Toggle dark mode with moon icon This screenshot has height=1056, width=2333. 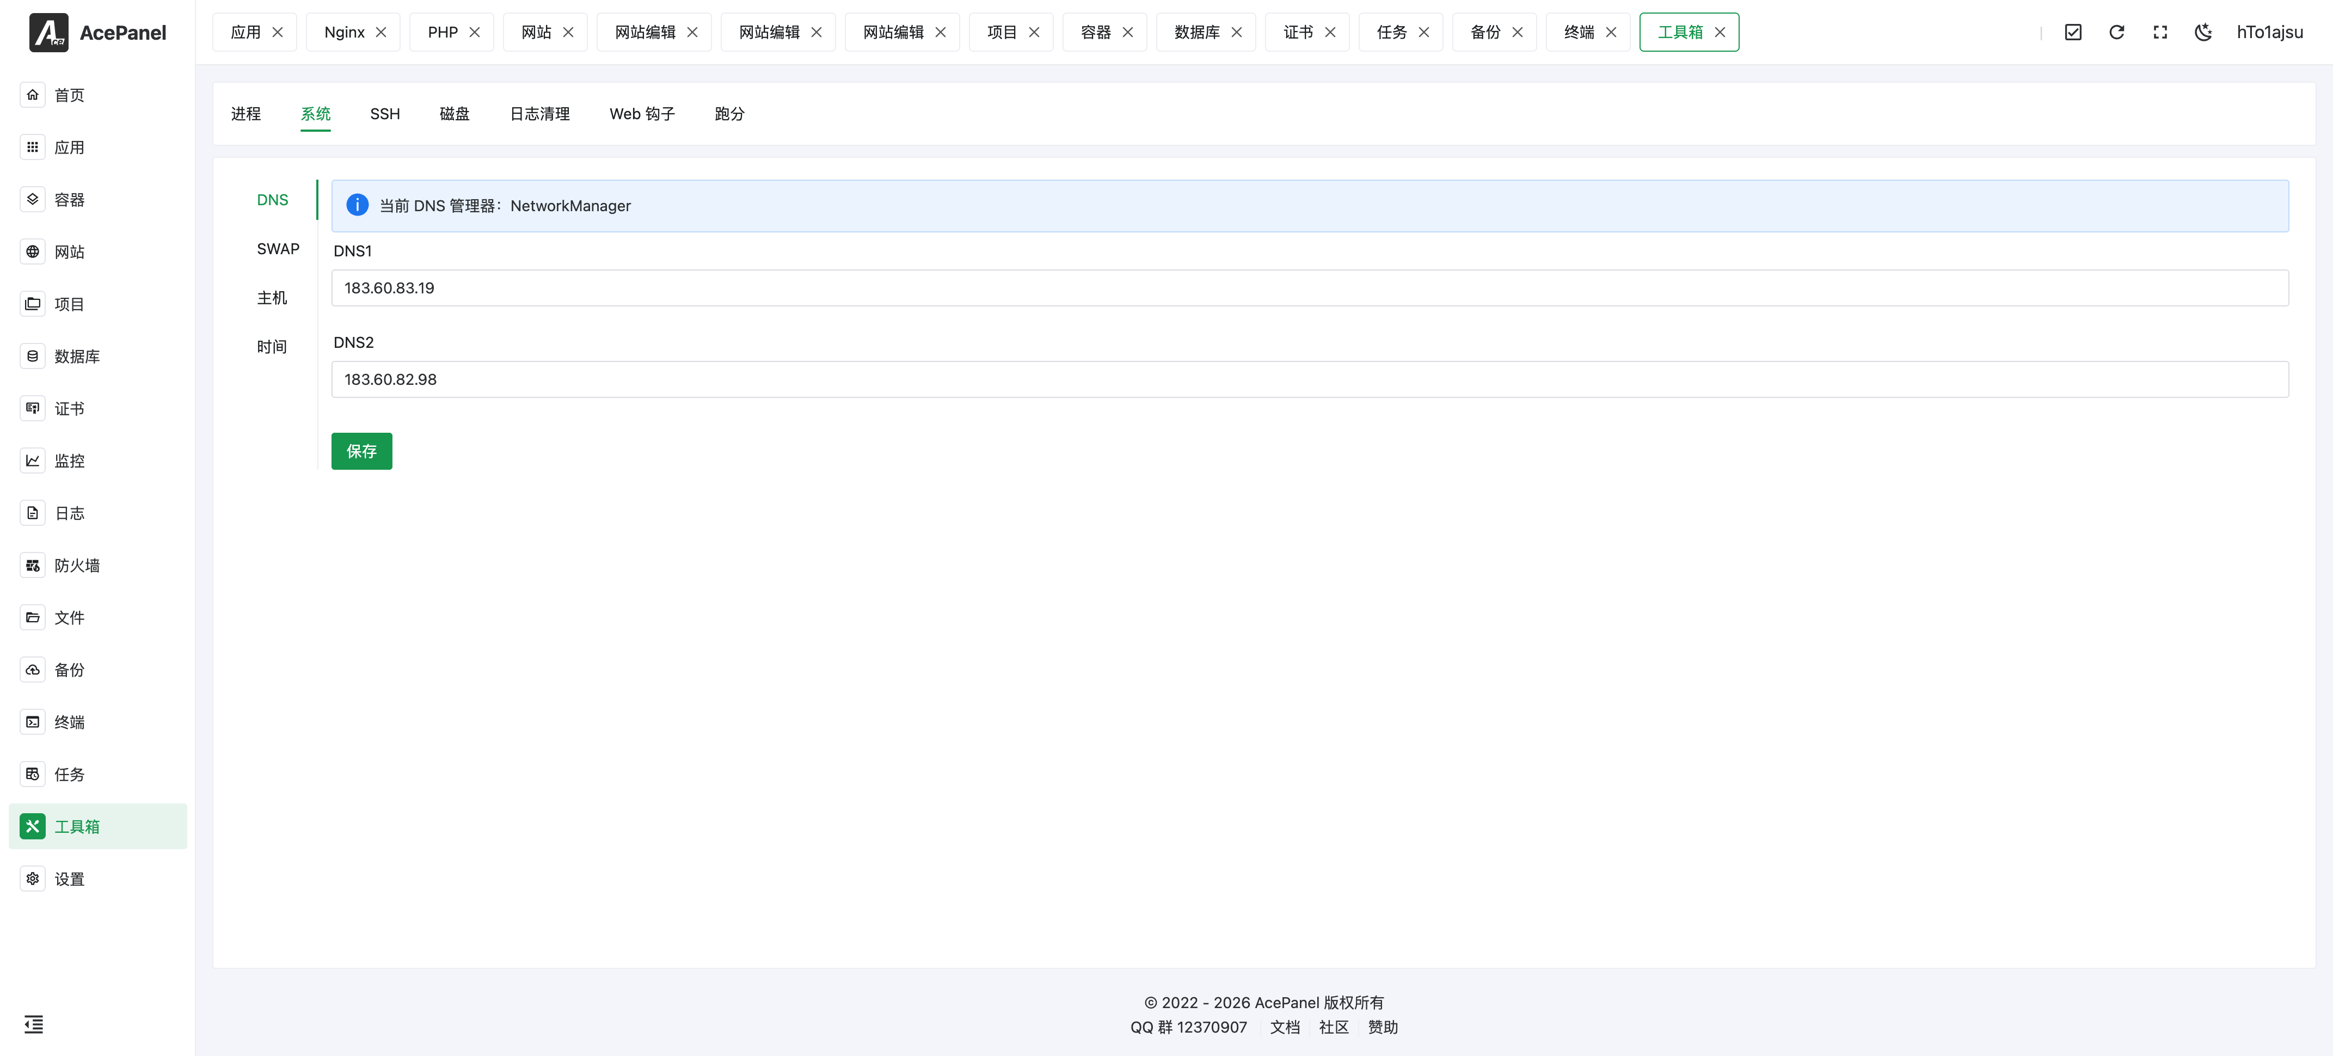(x=2203, y=32)
